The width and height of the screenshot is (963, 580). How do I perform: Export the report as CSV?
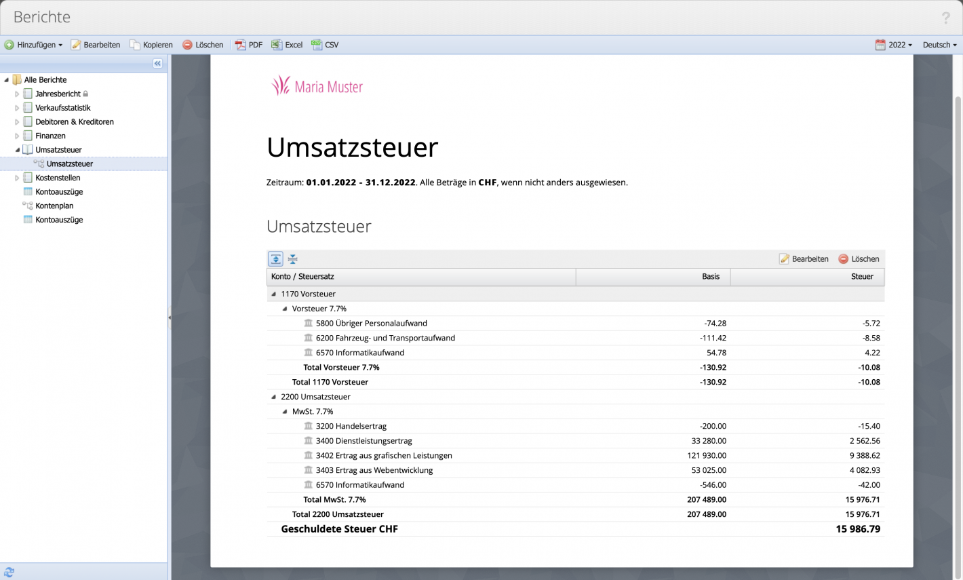pyautogui.click(x=323, y=45)
